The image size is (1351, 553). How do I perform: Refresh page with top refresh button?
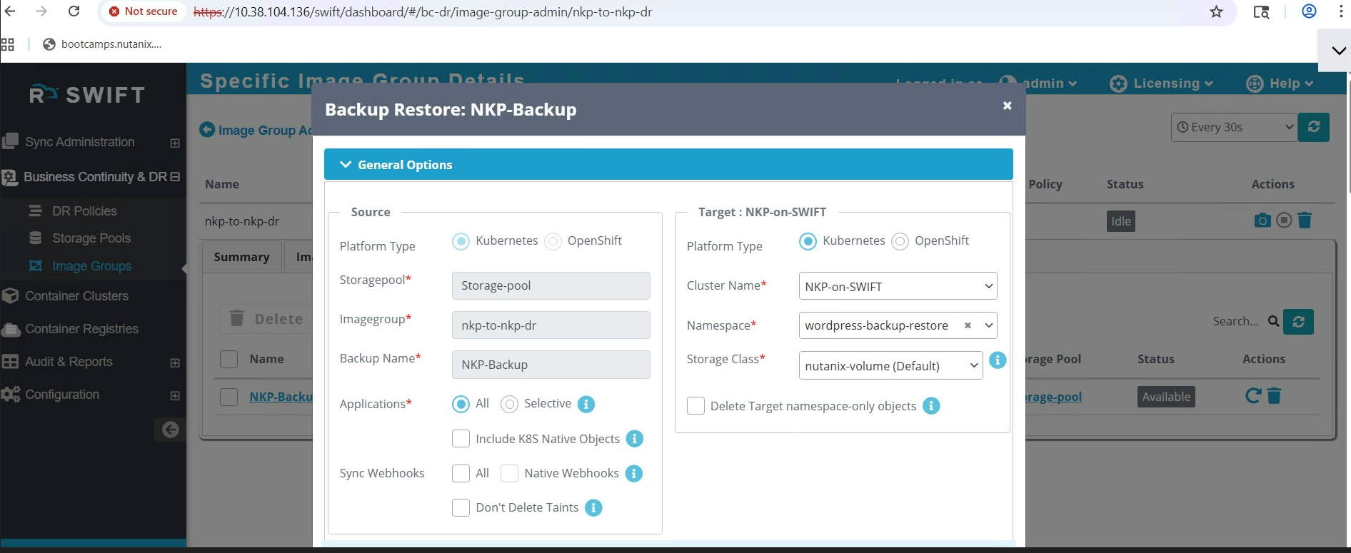click(x=1314, y=127)
